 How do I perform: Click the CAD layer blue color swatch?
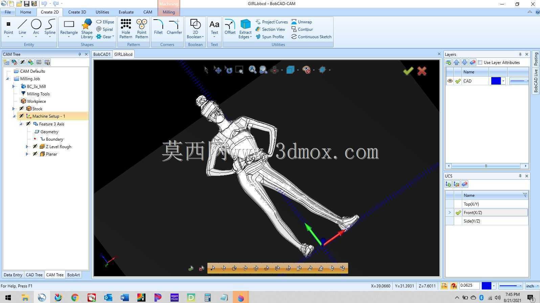click(x=496, y=81)
